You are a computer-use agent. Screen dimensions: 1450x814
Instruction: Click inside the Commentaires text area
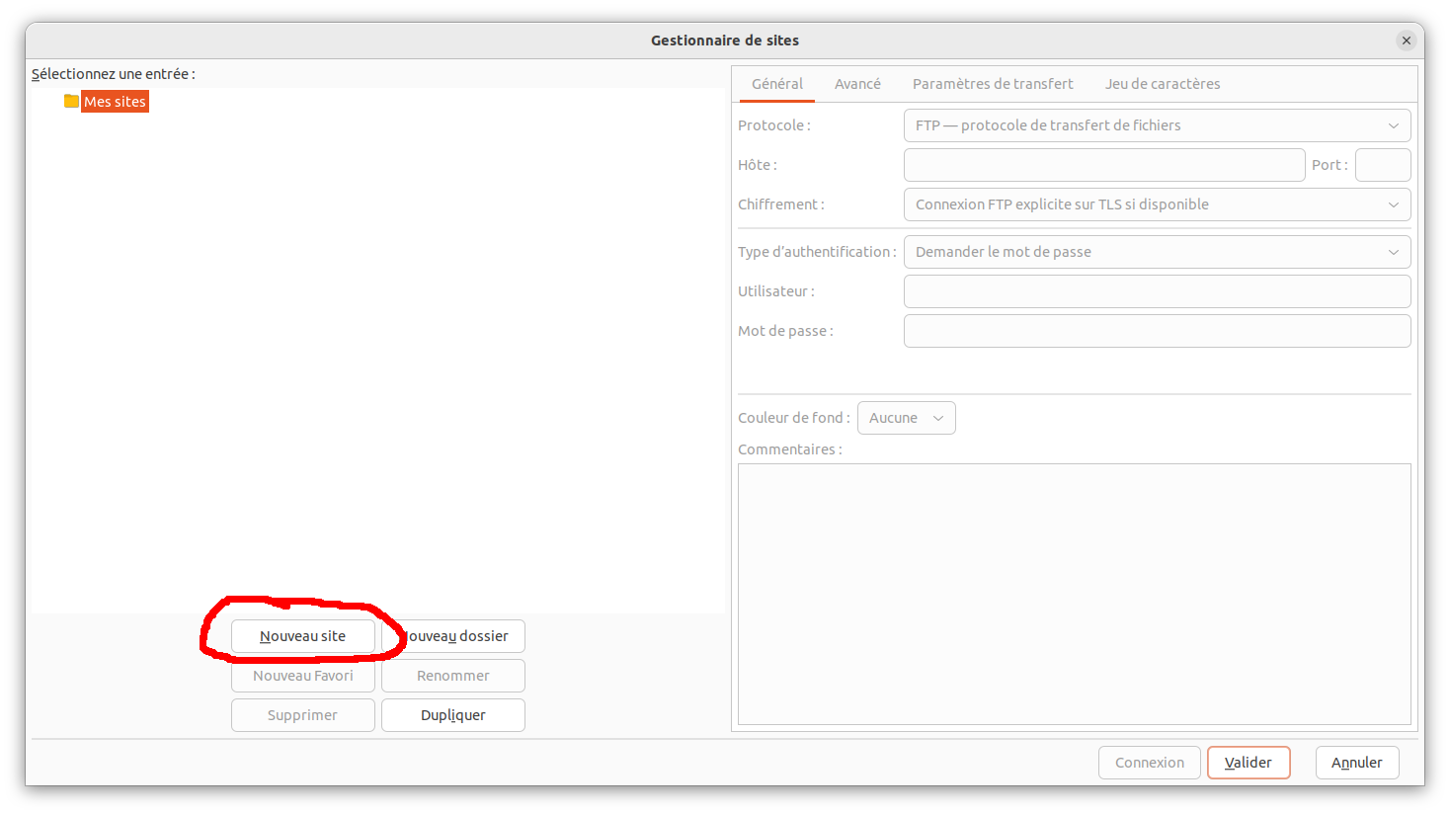(1074, 593)
